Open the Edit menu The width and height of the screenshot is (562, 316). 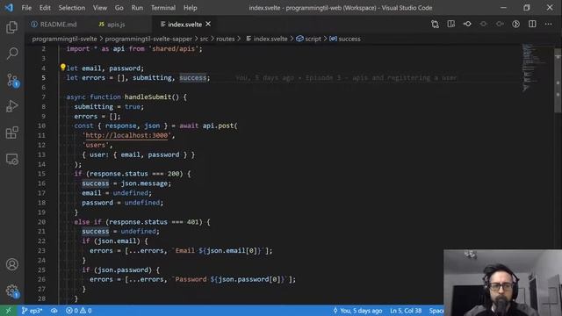click(x=45, y=8)
